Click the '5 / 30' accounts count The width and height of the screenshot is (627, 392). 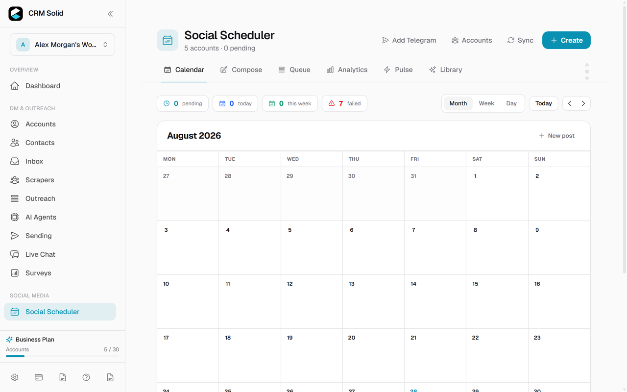point(111,349)
